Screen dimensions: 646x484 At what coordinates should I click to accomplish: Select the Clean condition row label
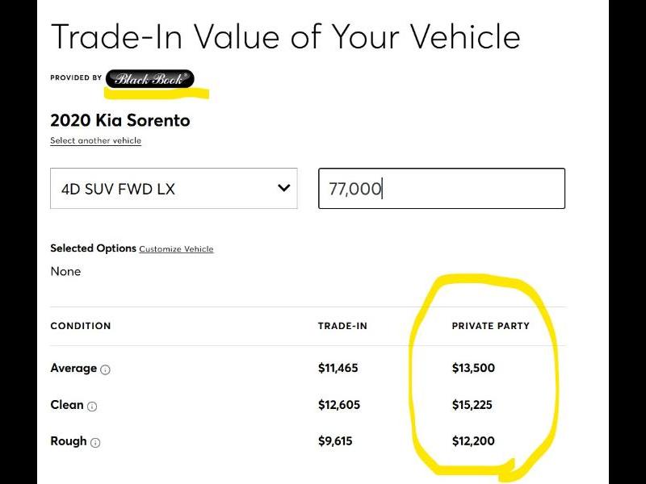[67, 405]
